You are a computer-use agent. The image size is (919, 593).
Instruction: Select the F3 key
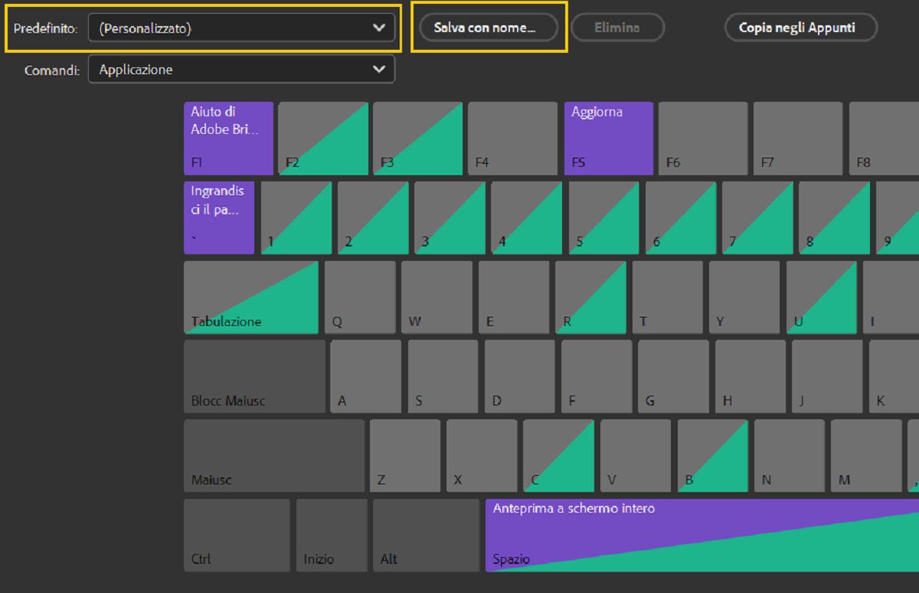coord(418,138)
